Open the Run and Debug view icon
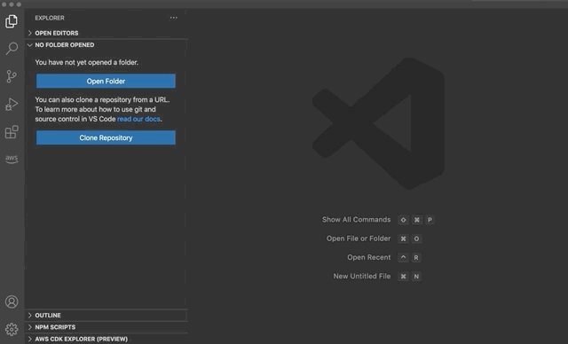 (x=12, y=105)
